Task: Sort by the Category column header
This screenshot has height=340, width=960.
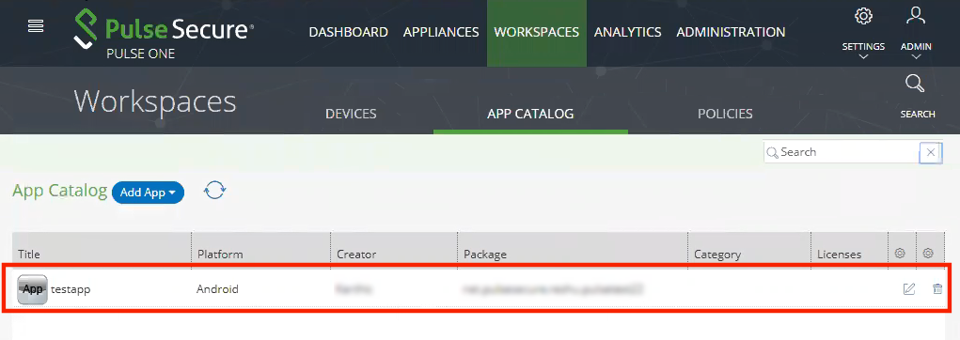Action: (x=717, y=255)
